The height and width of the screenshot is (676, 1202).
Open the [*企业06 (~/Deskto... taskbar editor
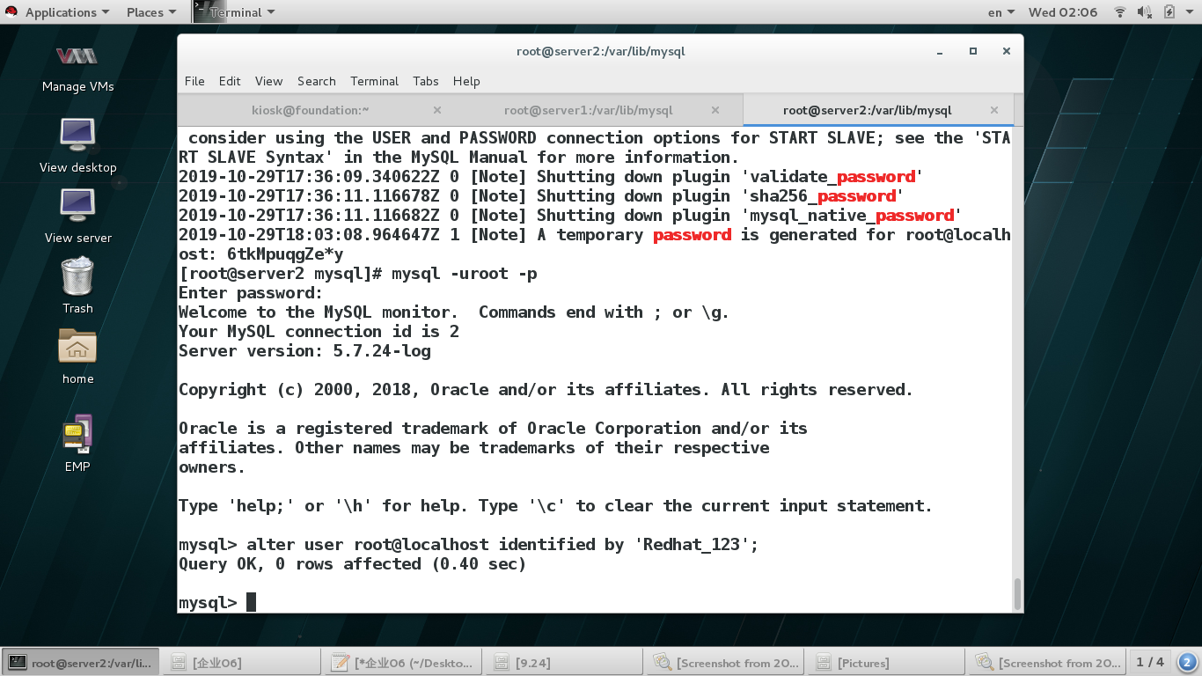point(404,663)
